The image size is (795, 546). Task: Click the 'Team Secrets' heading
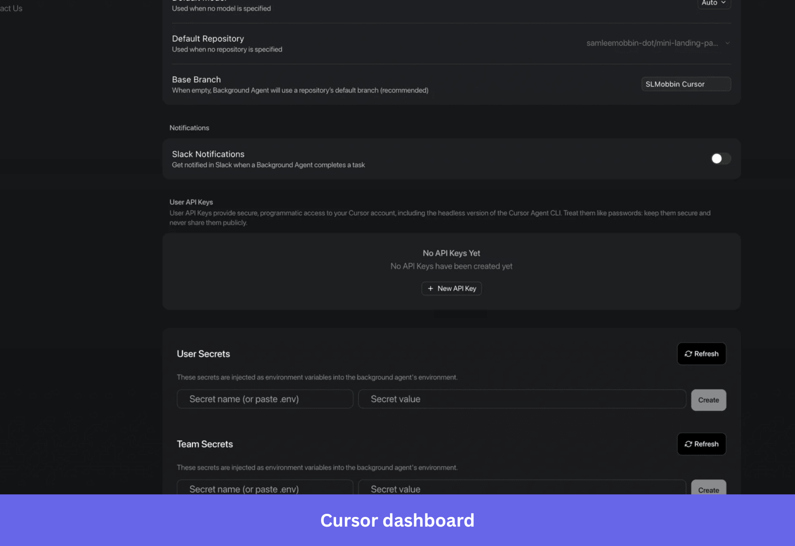coord(205,444)
